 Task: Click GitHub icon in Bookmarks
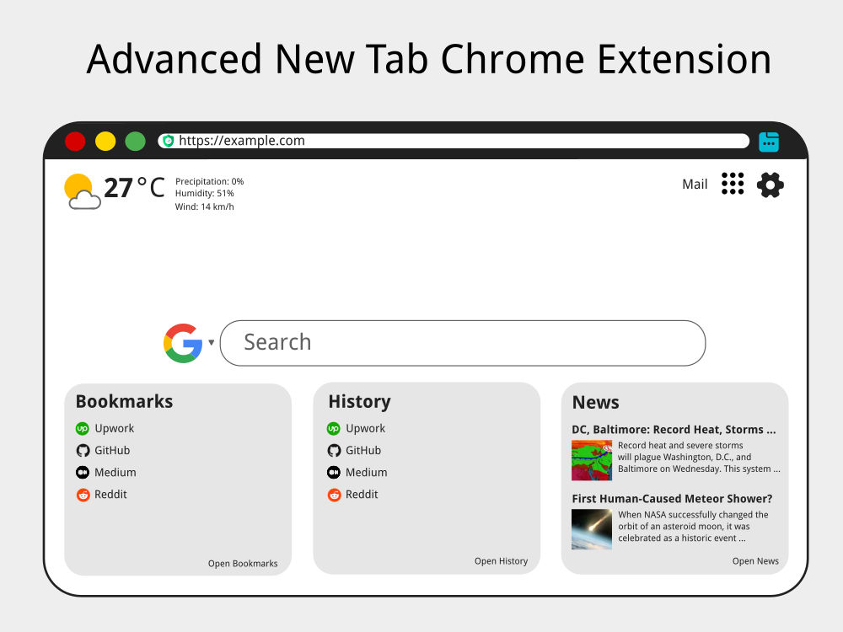83,450
